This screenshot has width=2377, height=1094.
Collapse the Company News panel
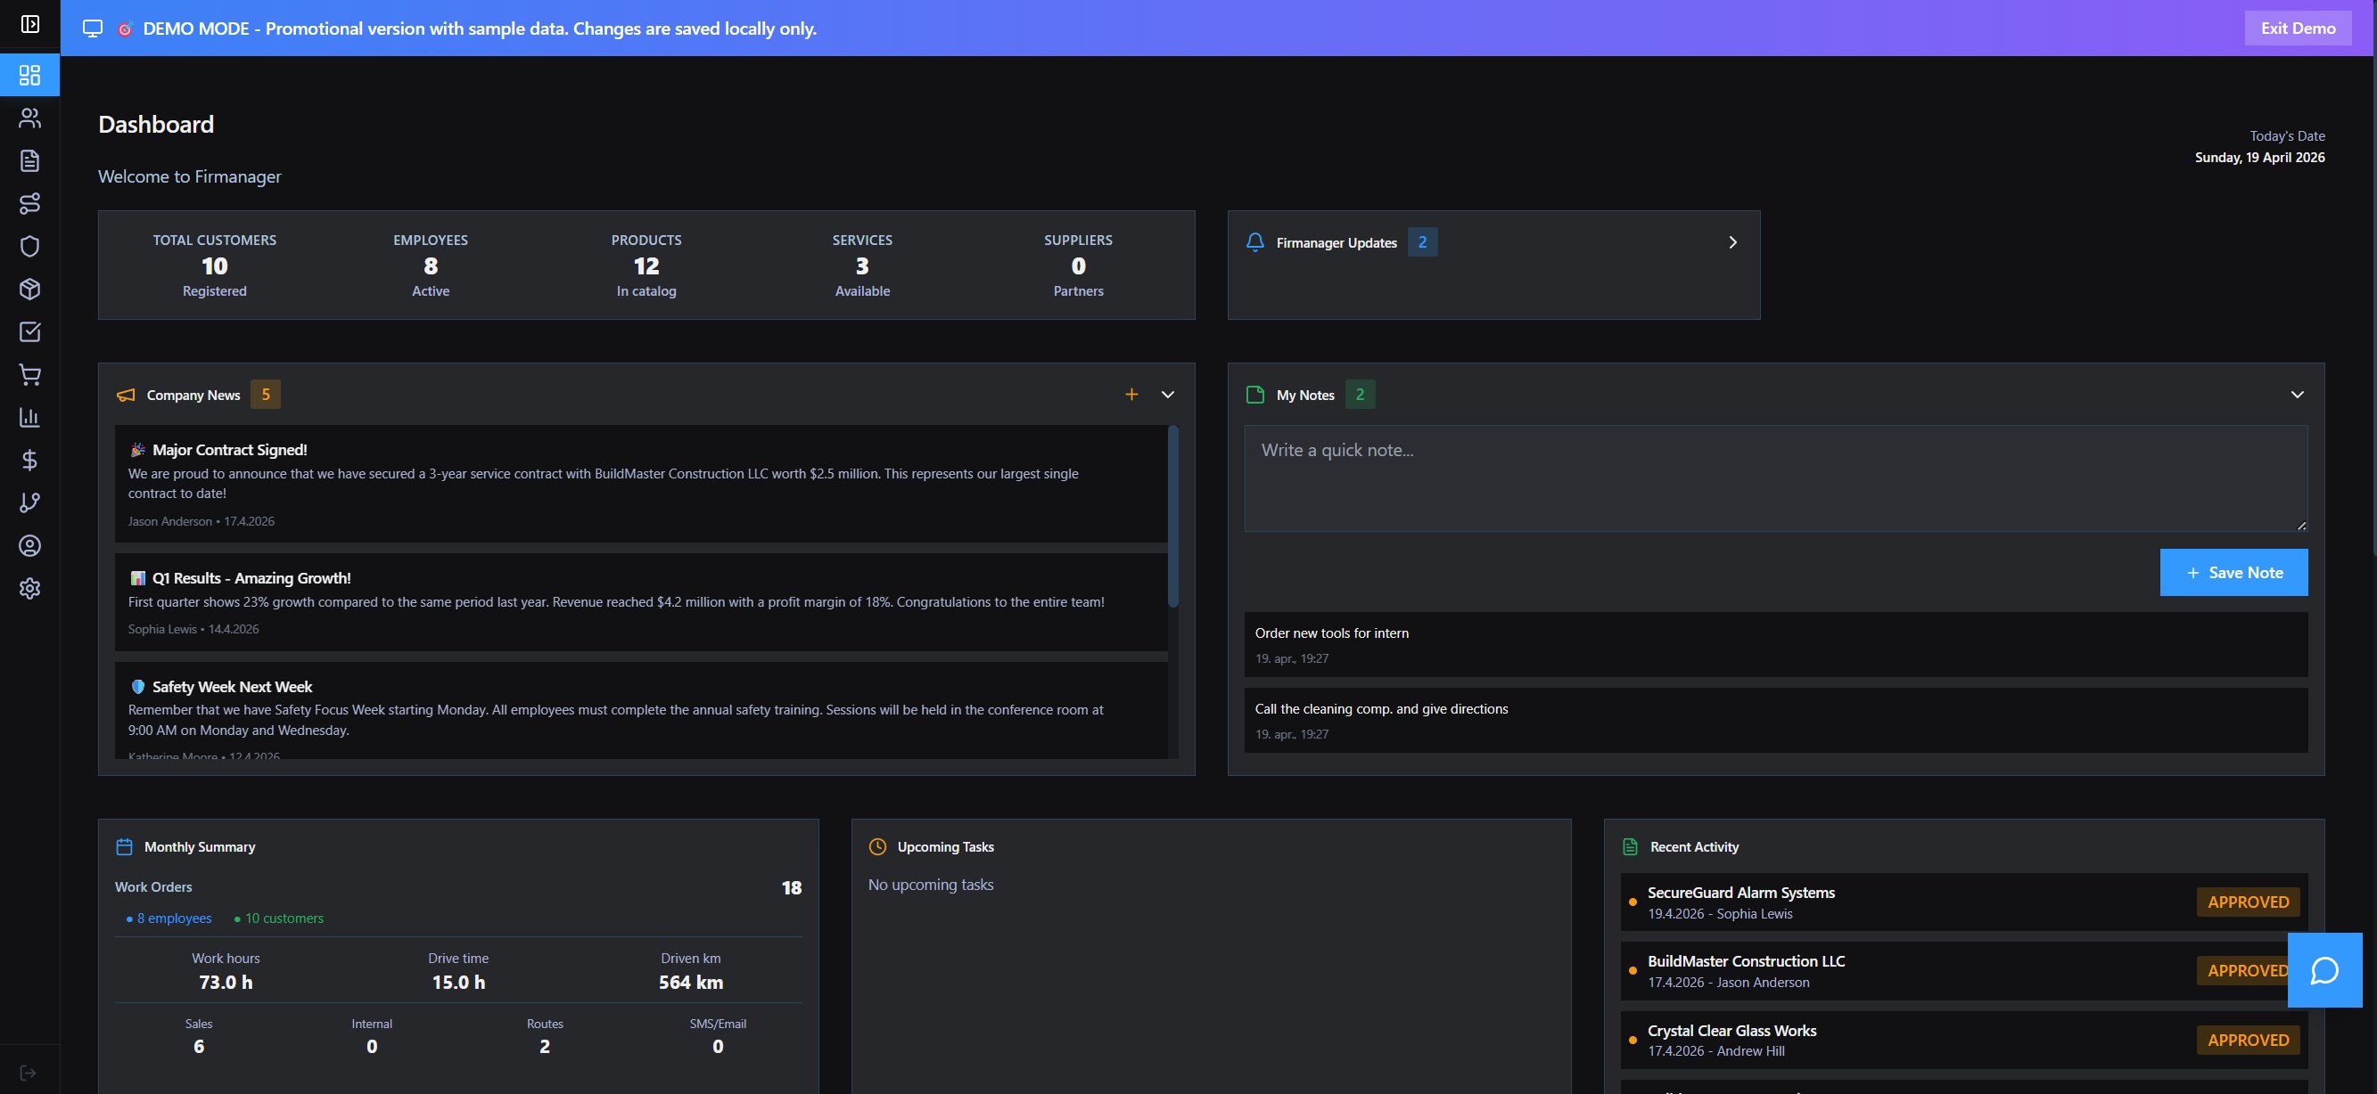[x=1167, y=395]
